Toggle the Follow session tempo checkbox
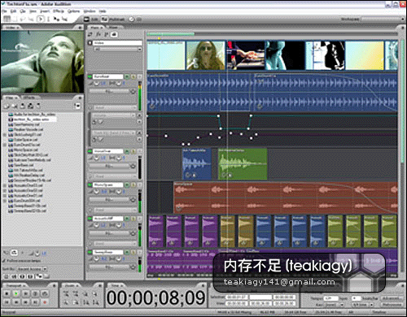This screenshot has width=407, height=317. pos(3,261)
